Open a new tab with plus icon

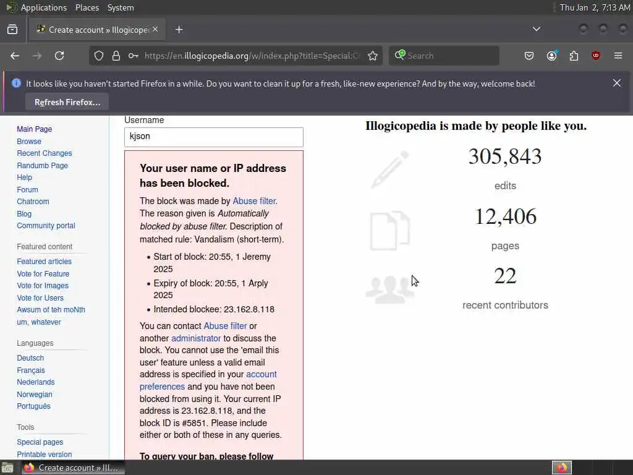[x=179, y=30]
